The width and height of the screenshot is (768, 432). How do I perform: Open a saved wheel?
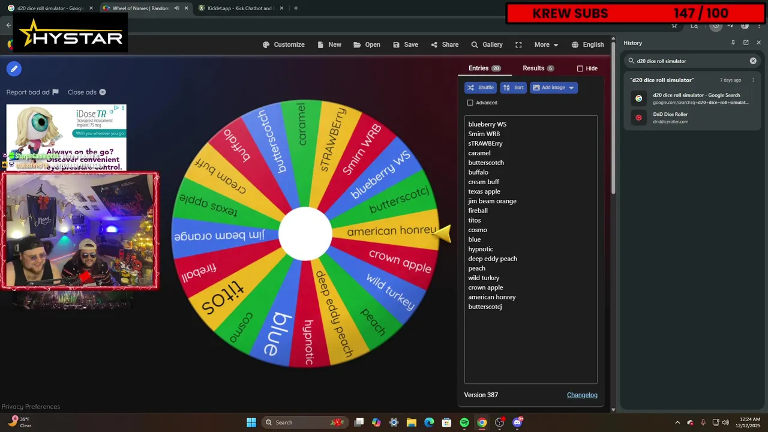coord(367,44)
